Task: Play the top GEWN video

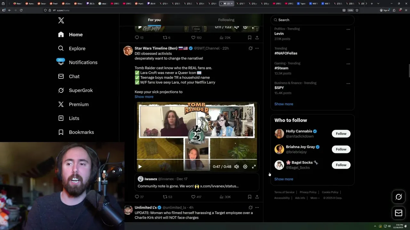Action: 140,27
